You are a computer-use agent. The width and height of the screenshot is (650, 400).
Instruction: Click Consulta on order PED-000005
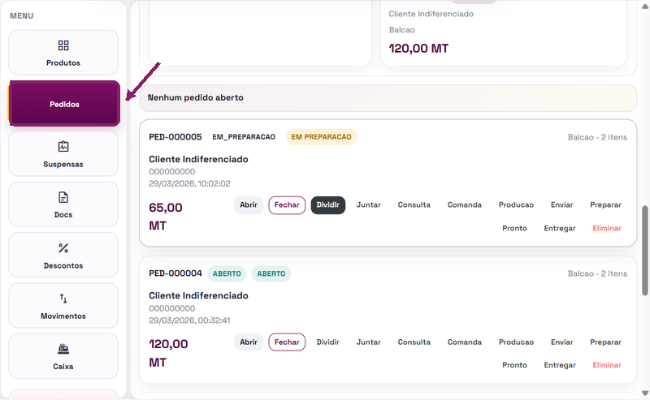click(x=414, y=205)
